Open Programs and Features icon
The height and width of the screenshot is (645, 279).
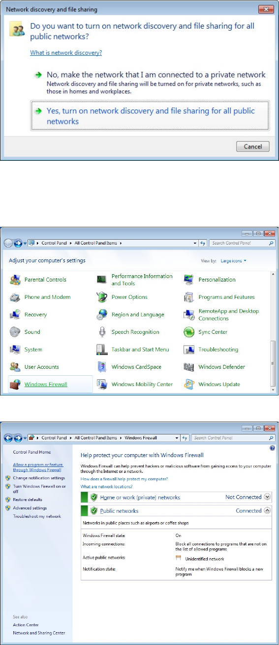coord(189,297)
